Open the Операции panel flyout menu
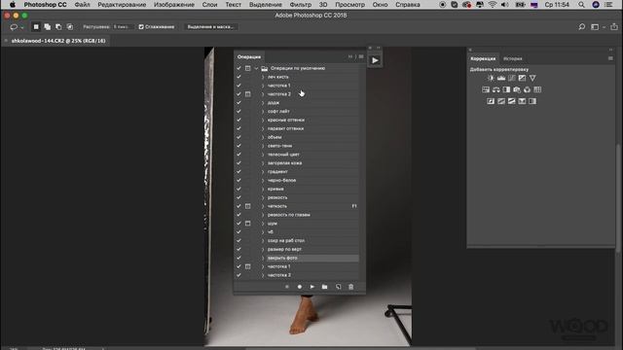Image resolution: width=623 pixels, height=350 pixels. pos(361,56)
